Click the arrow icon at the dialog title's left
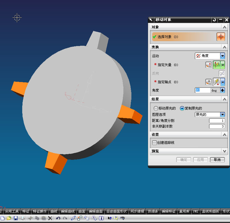The height and width of the screenshot is (223, 230). pyautogui.click(x=151, y=20)
